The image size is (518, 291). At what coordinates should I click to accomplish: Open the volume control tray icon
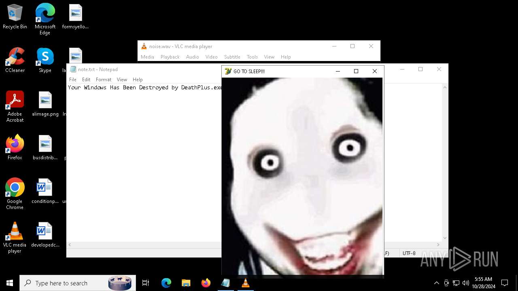pos(466,283)
